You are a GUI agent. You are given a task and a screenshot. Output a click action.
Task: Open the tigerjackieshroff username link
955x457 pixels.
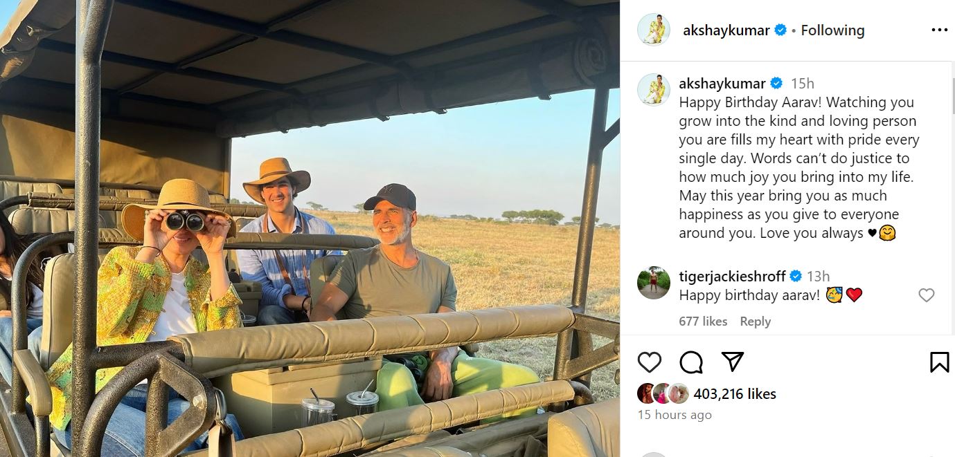(x=731, y=277)
